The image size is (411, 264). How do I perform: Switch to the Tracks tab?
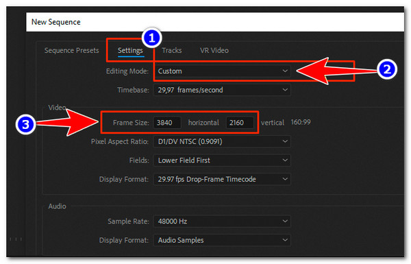tap(172, 50)
